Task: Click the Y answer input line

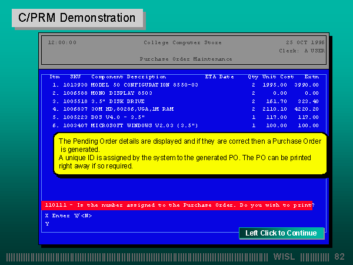Action: click(x=47, y=224)
